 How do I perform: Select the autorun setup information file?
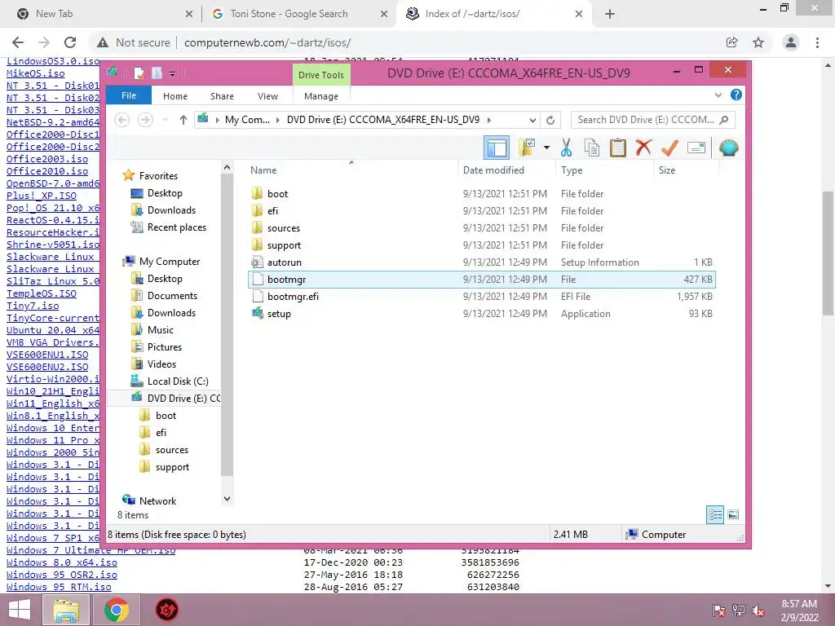click(x=482, y=262)
